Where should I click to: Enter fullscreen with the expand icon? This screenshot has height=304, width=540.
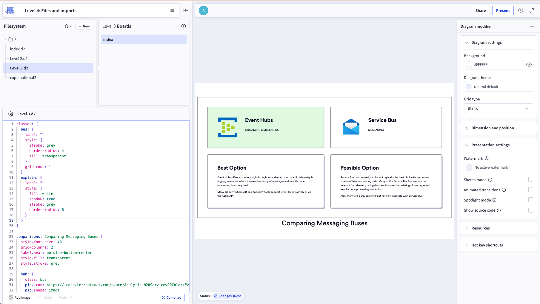(x=532, y=10)
